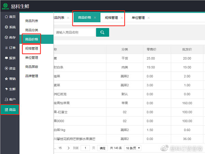Open the 系统 settings gear icon
205x154 pixels.
[6, 27]
